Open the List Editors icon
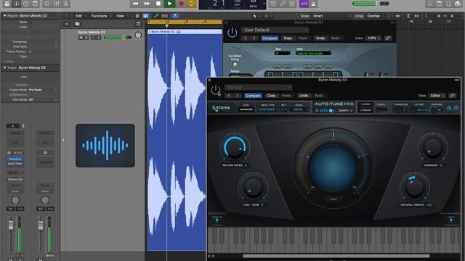The height and width of the screenshot is (261, 465). [429, 4]
